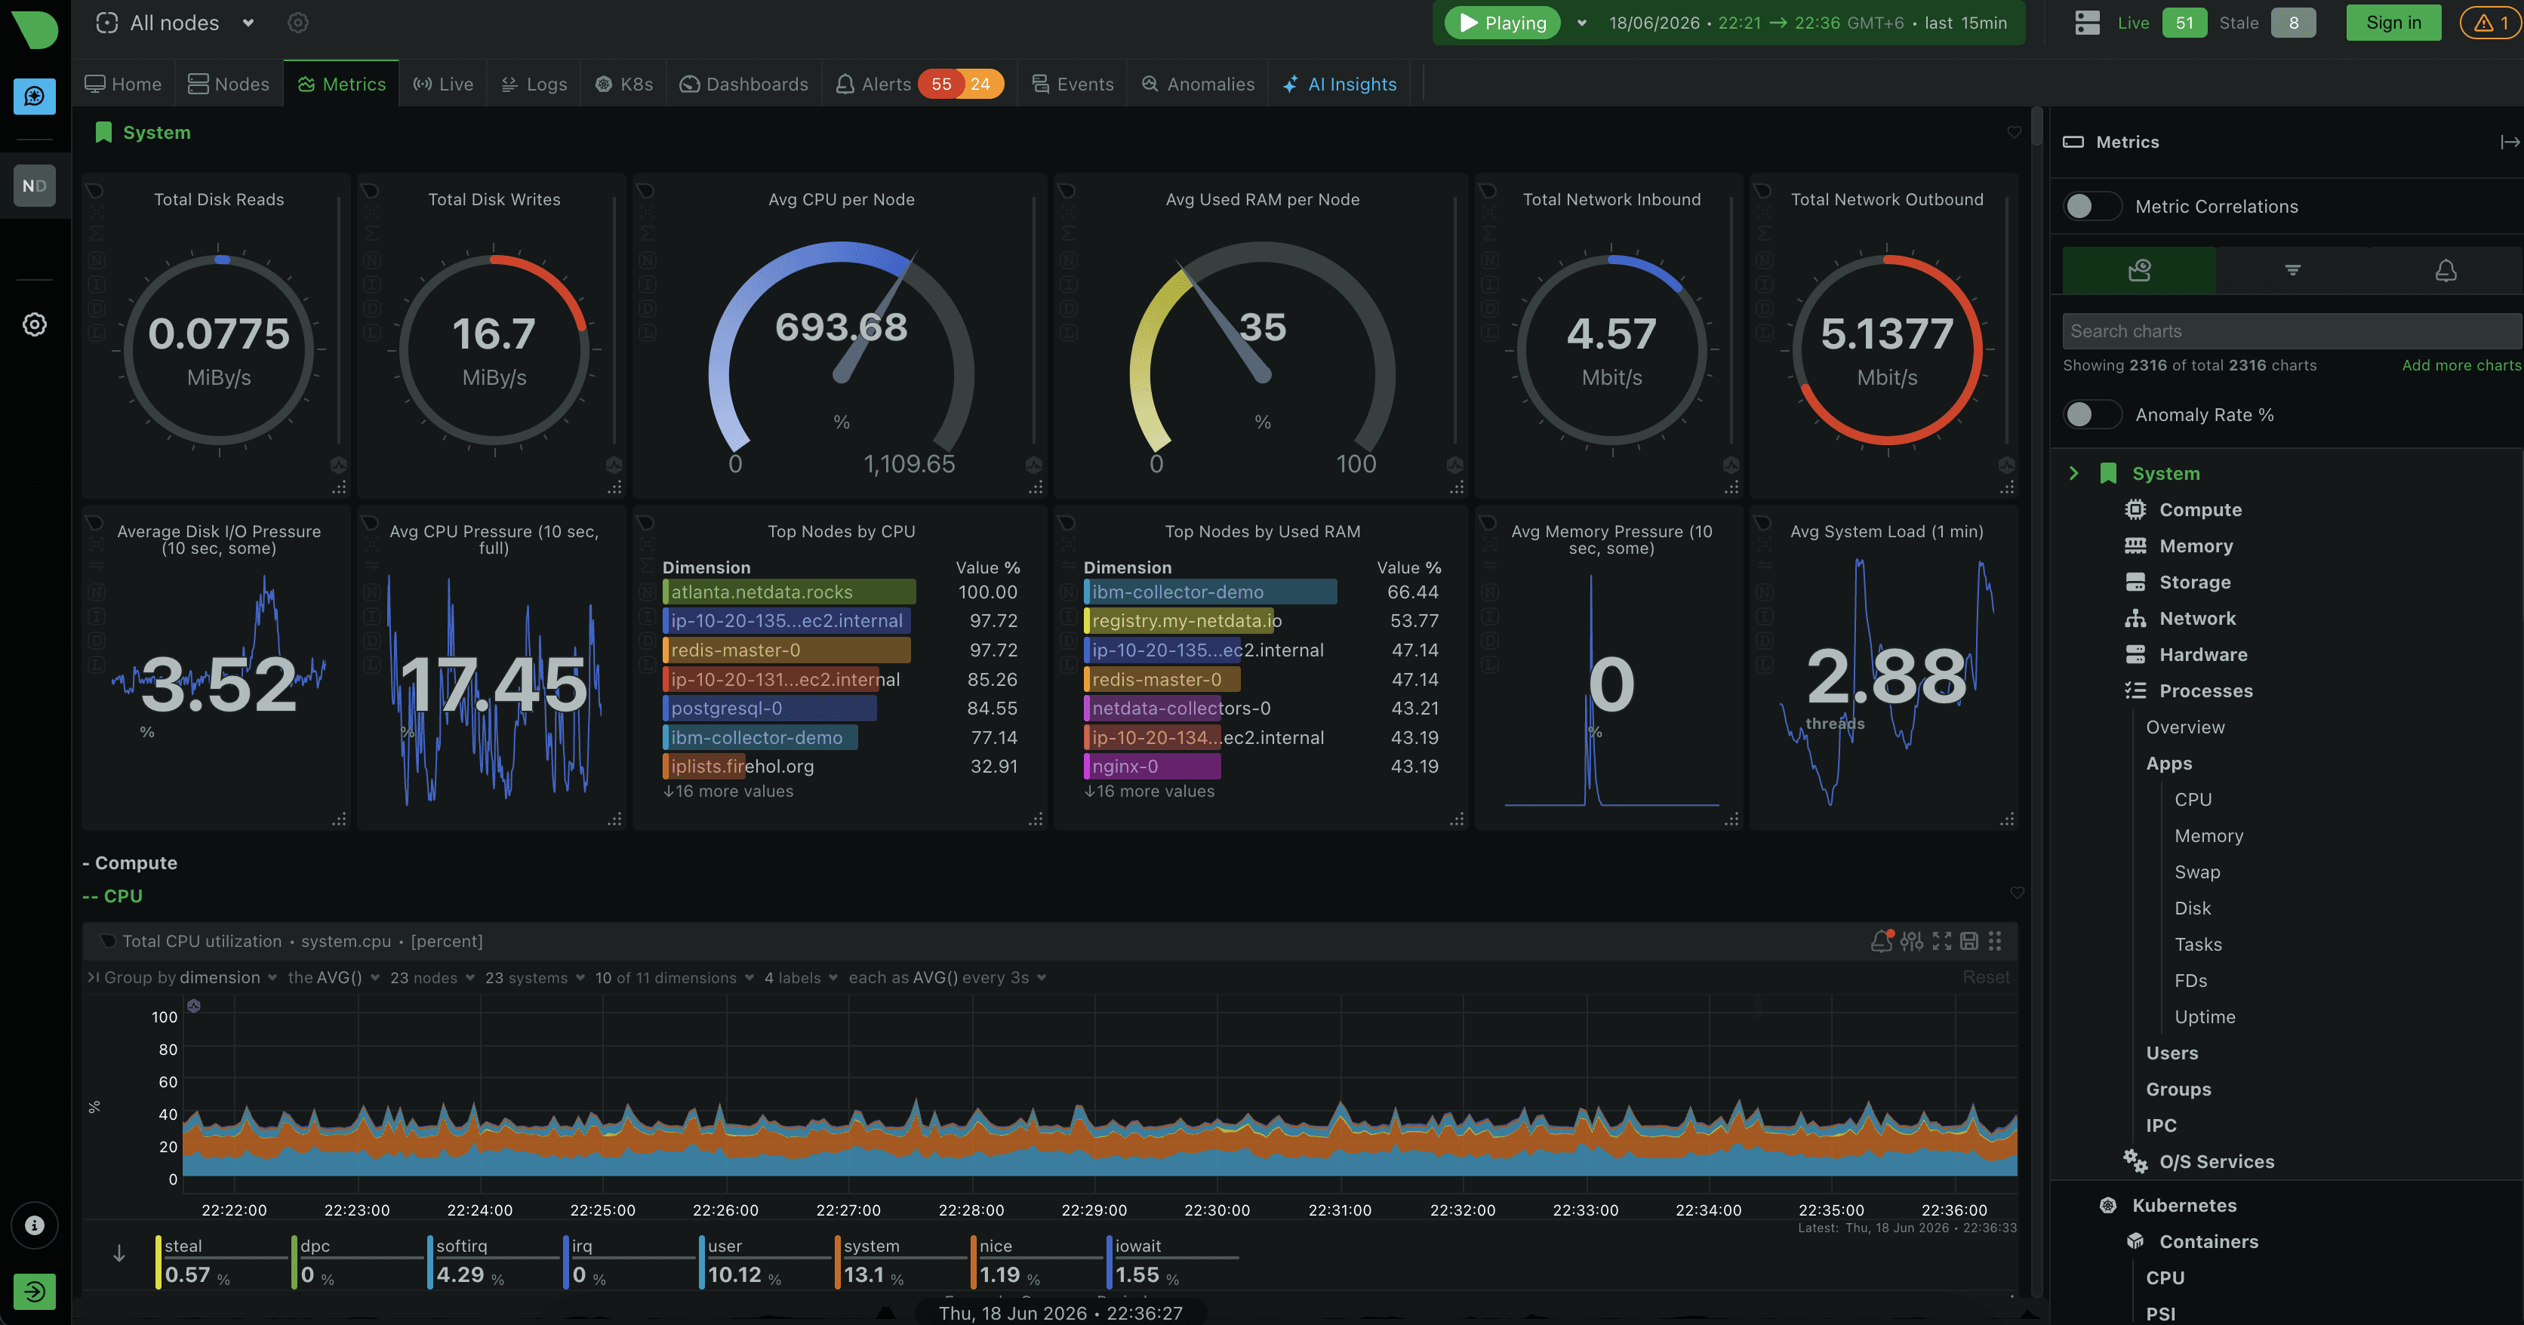Favorite the System section heart icon
The image size is (2524, 1325).
[2015, 132]
